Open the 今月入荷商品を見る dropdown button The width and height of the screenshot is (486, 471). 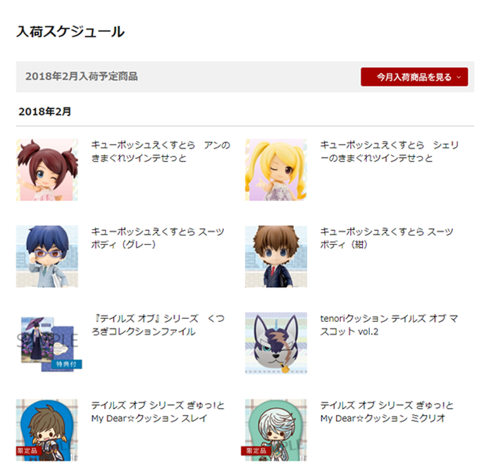point(414,77)
